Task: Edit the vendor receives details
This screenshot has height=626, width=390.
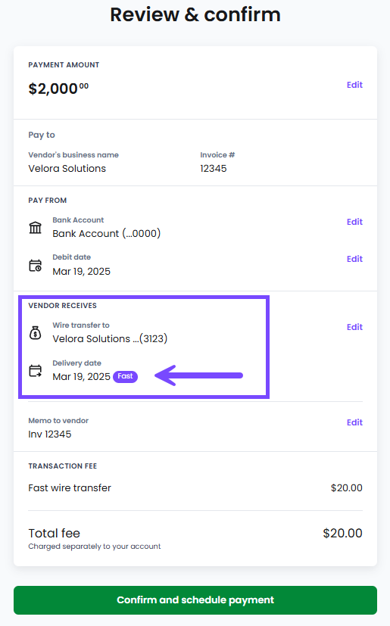Action: tap(354, 327)
